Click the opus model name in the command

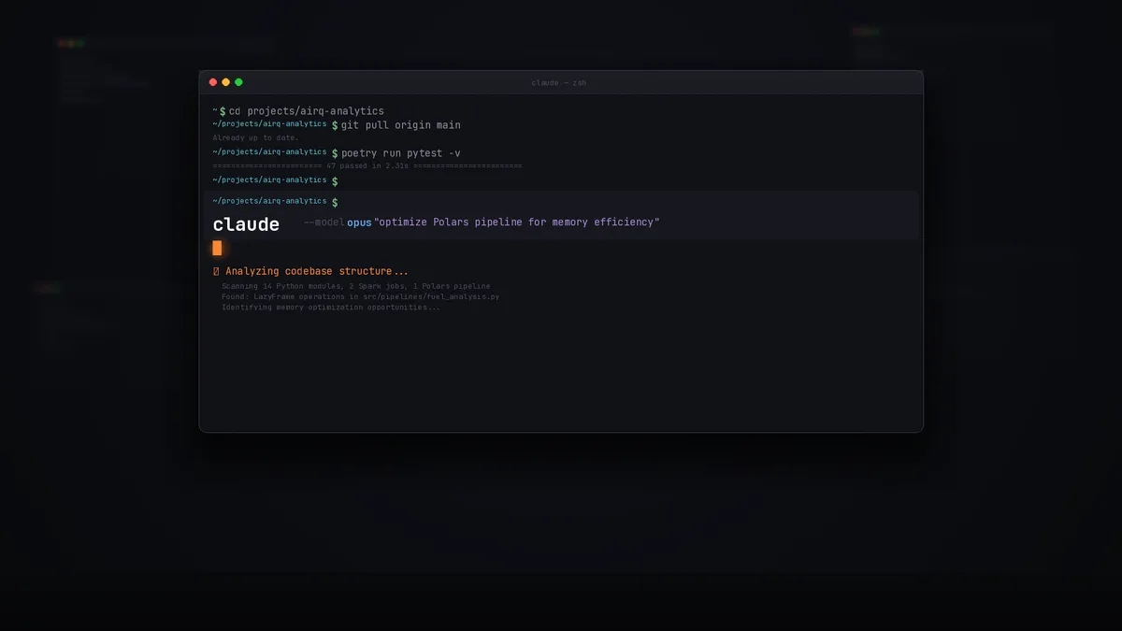click(x=358, y=222)
